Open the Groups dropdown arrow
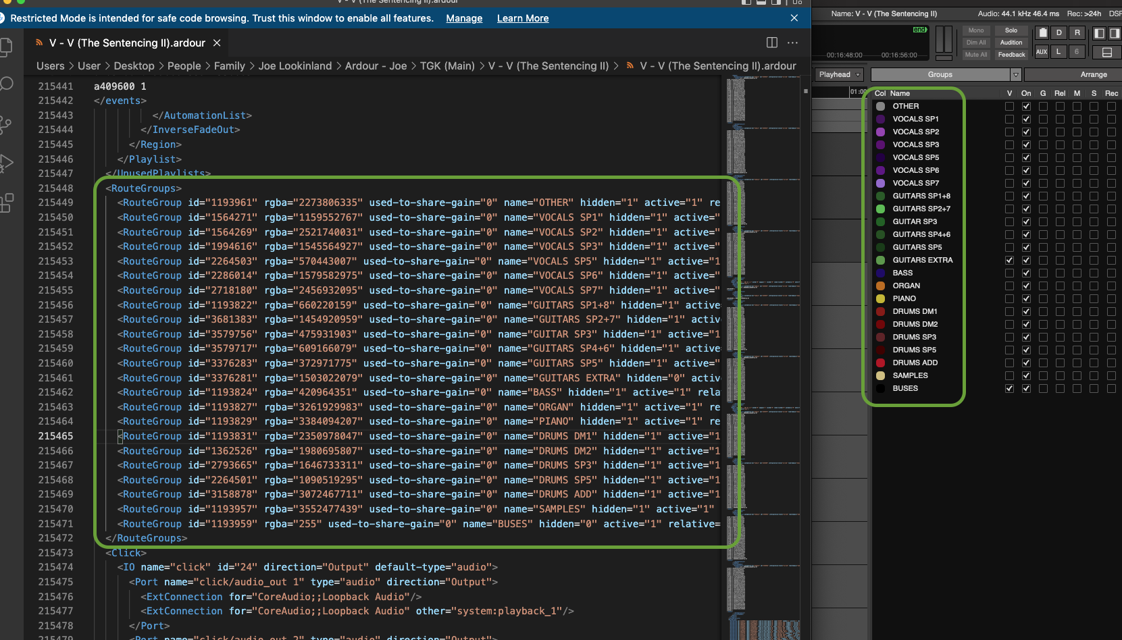The width and height of the screenshot is (1122, 640). click(x=1015, y=75)
